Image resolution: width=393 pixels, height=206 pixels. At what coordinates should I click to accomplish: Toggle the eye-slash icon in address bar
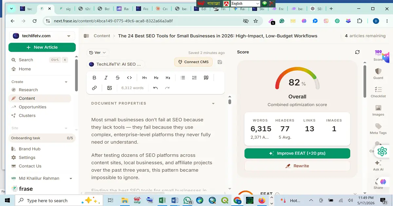pos(246,21)
